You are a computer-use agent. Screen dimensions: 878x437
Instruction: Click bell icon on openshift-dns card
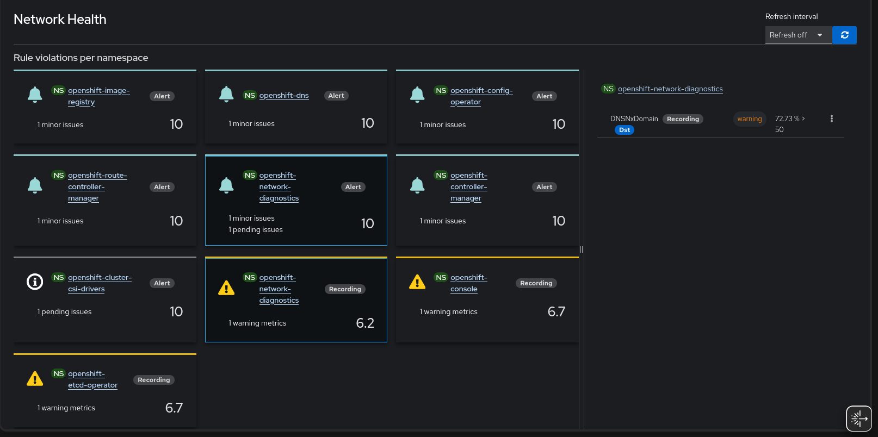pos(226,94)
